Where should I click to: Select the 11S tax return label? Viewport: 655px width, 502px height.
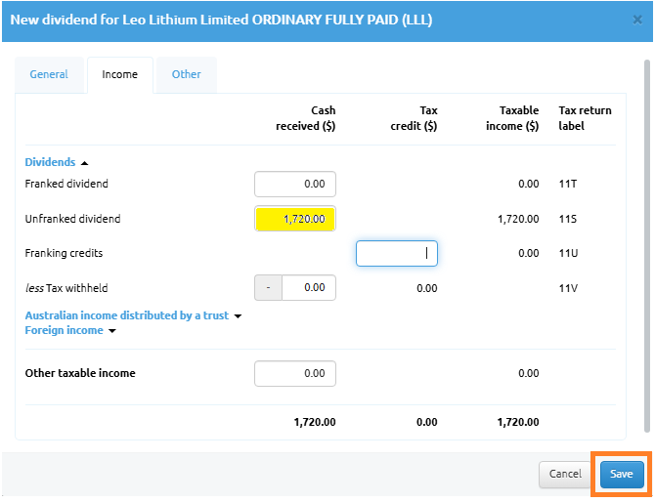(568, 219)
